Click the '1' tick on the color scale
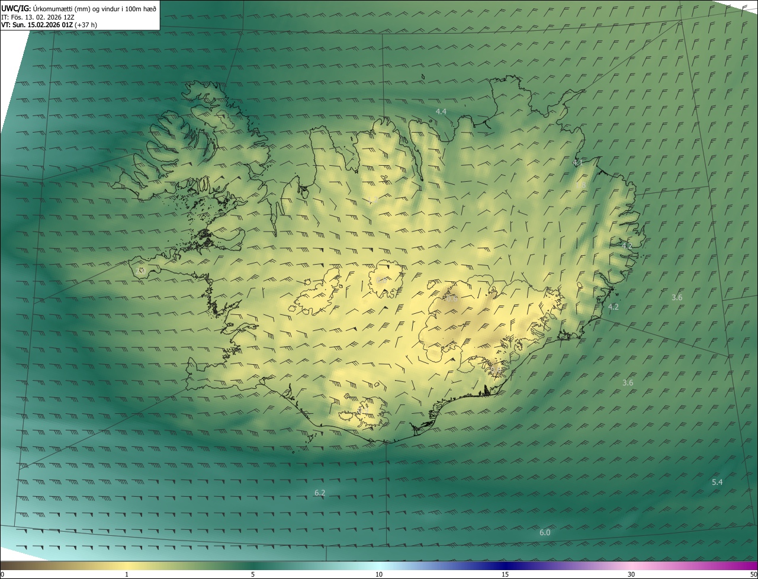The width and height of the screenshot is (758, 579). tap(127, 574)
